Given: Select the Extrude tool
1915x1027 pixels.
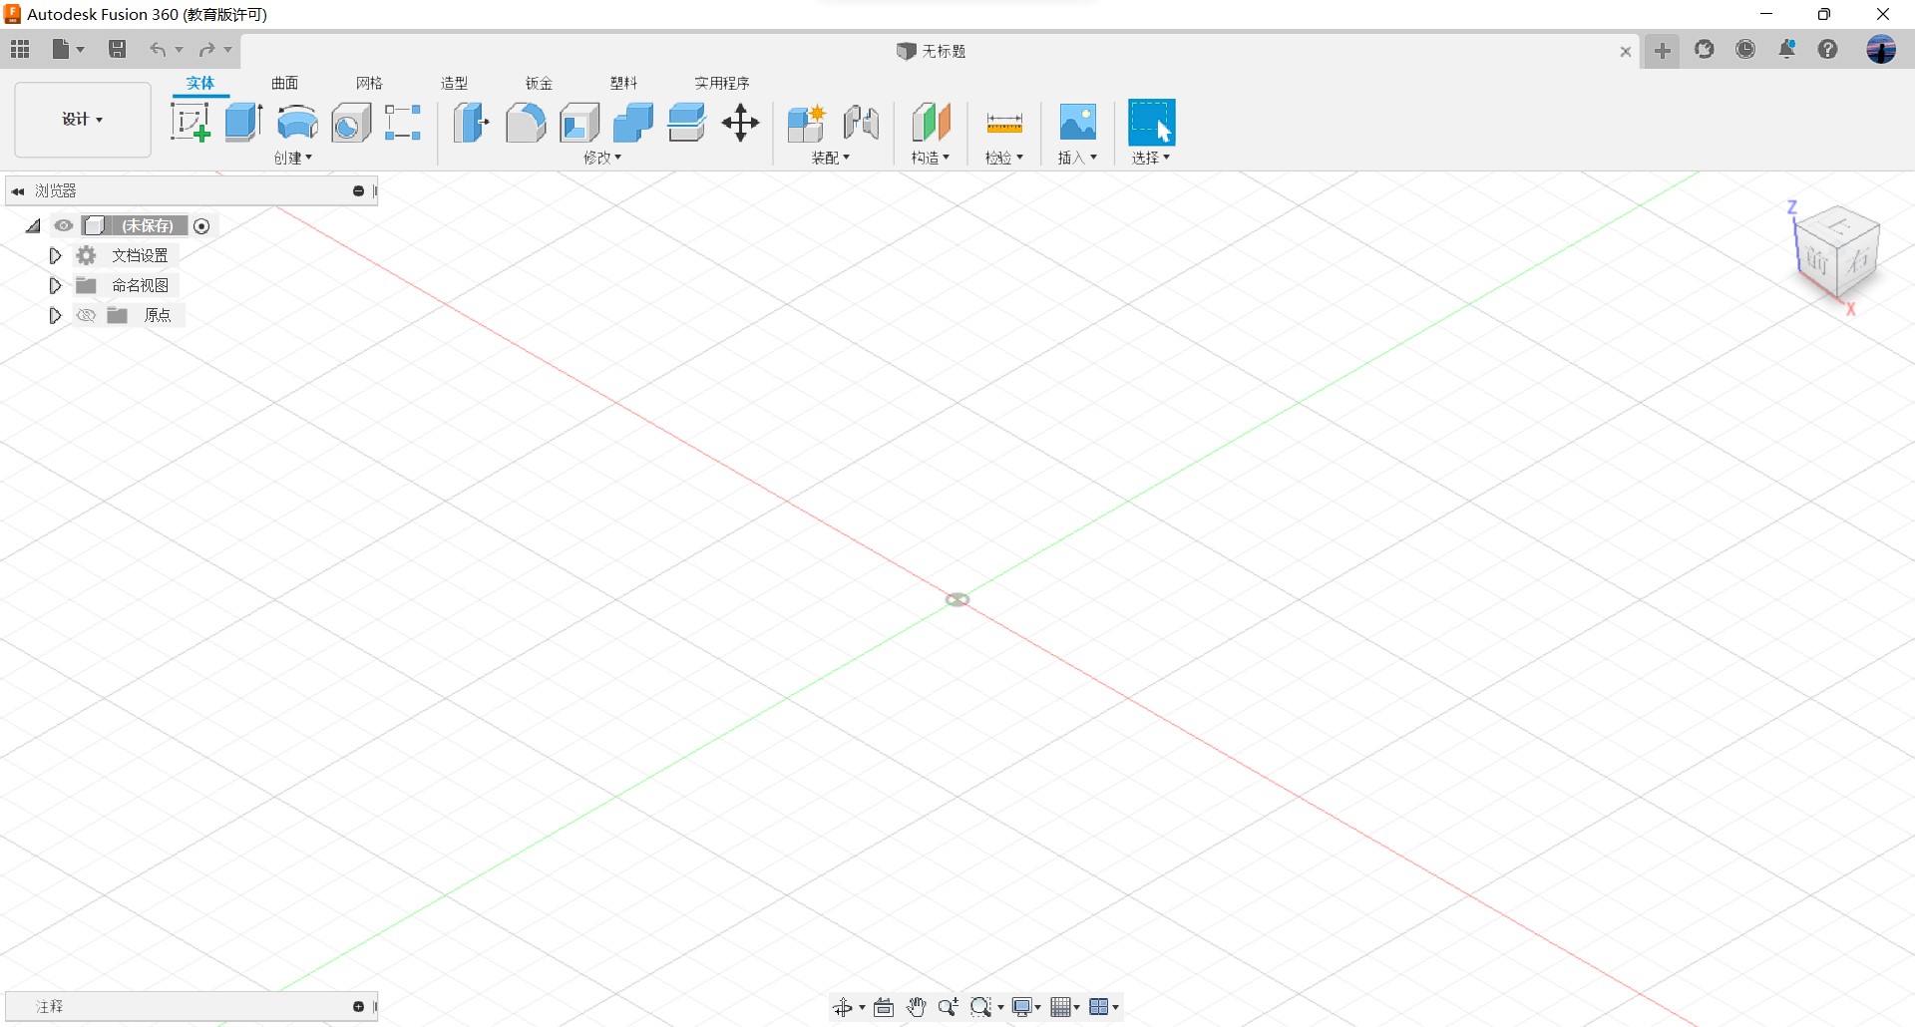Looking at the screenshot, I should tap(243, 123).
